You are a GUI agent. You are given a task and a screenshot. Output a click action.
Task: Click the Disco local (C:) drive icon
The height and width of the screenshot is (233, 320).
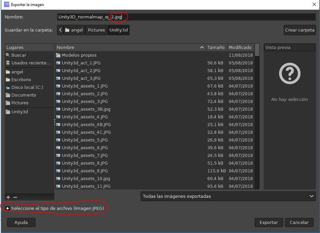tap(8, 88)
